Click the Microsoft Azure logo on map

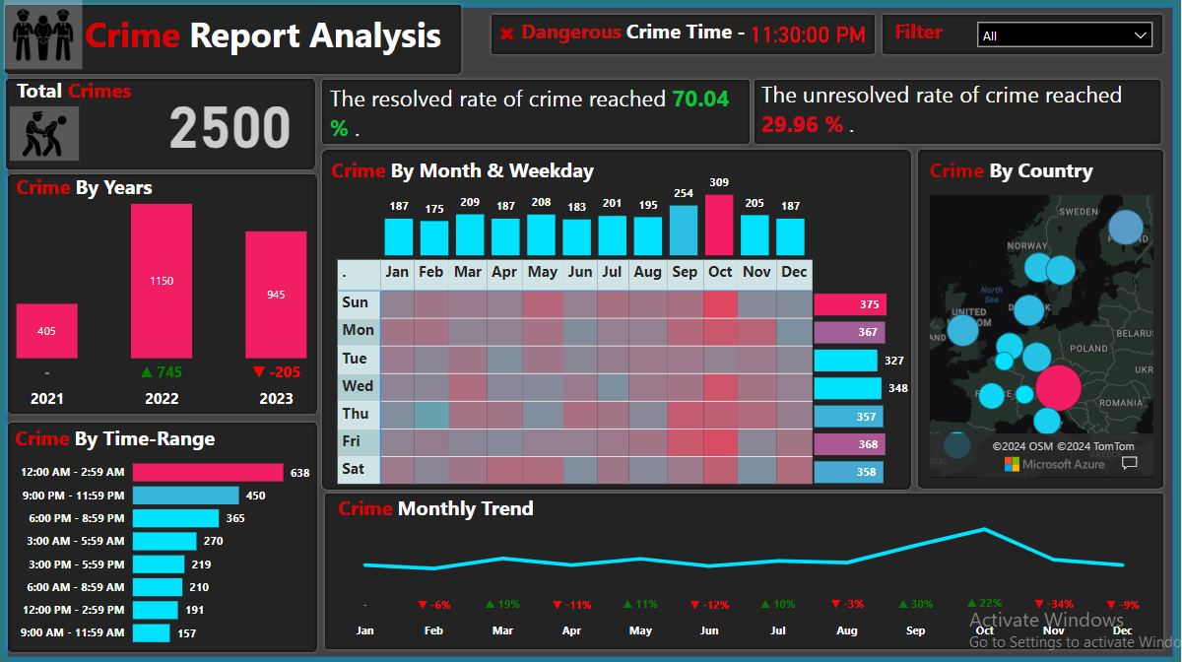[1013, 464]
